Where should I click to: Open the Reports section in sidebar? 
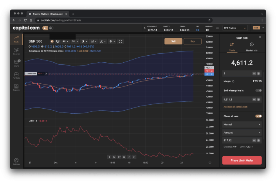point(16,87)
